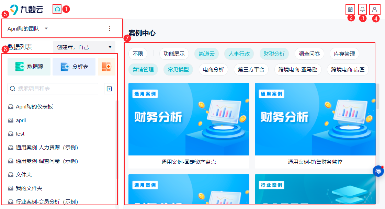Open the 文件夹 project
The height and width of the screenshot is (209, 385).
[x=24, y=175]
